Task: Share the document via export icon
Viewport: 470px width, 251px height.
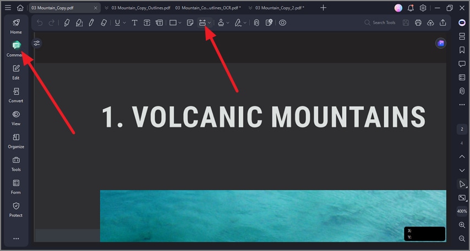Action: [442, 23]
